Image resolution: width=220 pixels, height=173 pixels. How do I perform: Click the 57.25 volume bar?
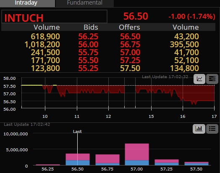[x=167, y=163]
